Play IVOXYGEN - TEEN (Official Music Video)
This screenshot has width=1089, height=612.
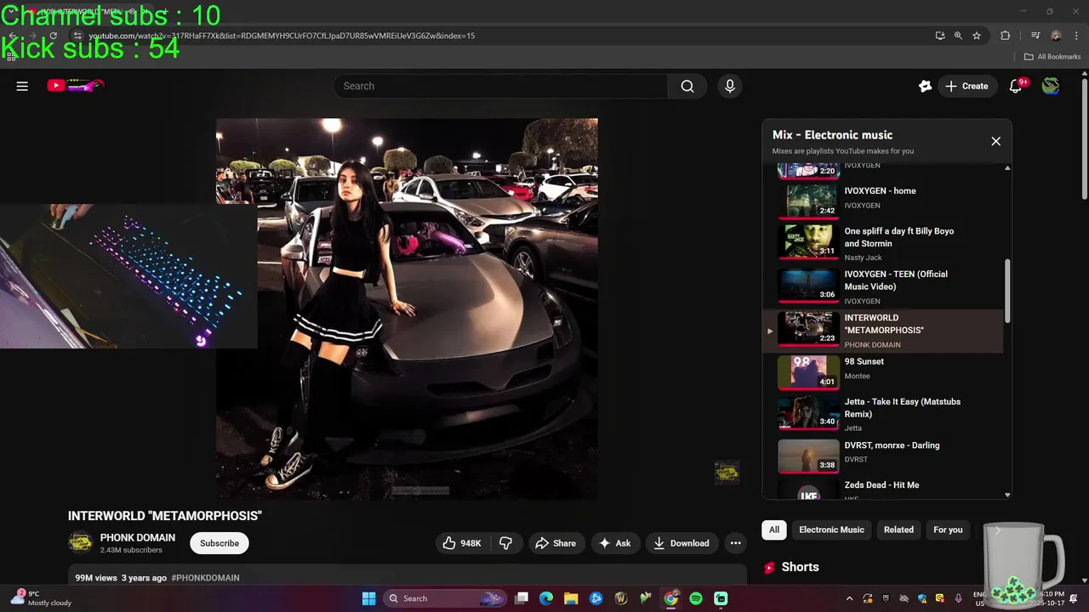[x=885, y=286]
